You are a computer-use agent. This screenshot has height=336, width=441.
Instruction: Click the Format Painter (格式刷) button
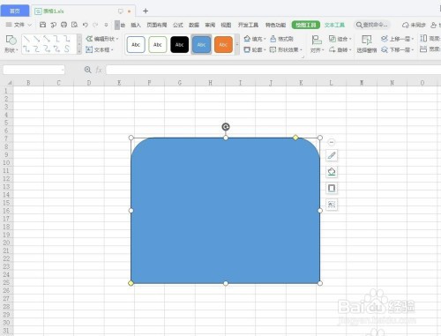281,39
